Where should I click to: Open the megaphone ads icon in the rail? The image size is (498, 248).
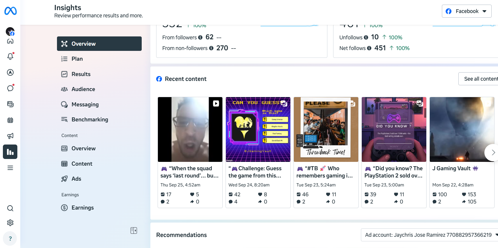point(10,136)
